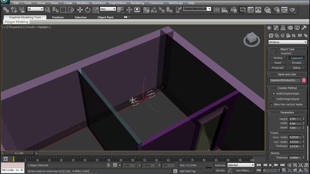Open Select by Name tool
The height and width of the screenshot is (174, 310).
(x=56, y=10)
